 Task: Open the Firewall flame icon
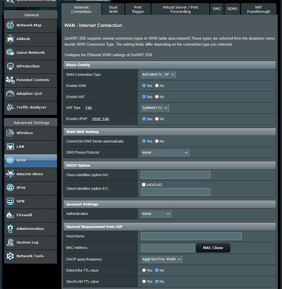click(x=10, y=215)
